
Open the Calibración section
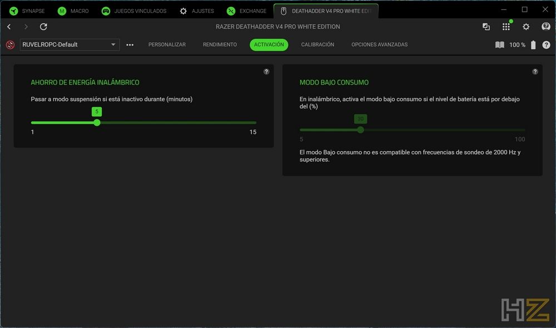[x=317, y=44]
